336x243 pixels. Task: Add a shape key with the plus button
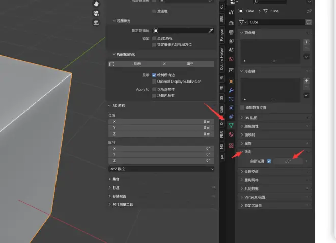click(306, 80)
